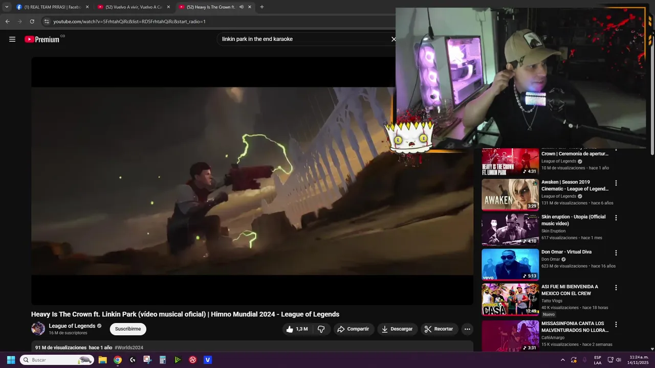655x368 pixels.
Task: Click the Descargar download button
Action: click(x=397, y=329)
